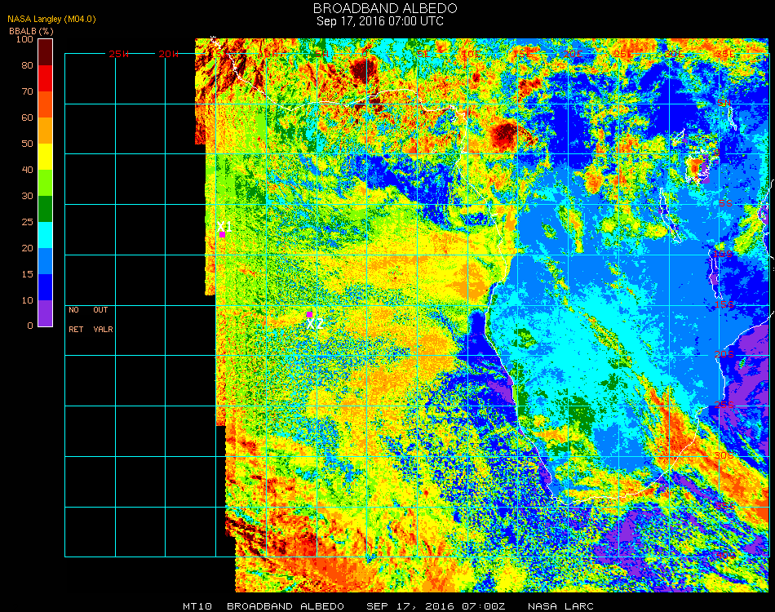Click the 30S latitude label
Viewport: 775px width, 612px height.
click(x=724, y=455)
